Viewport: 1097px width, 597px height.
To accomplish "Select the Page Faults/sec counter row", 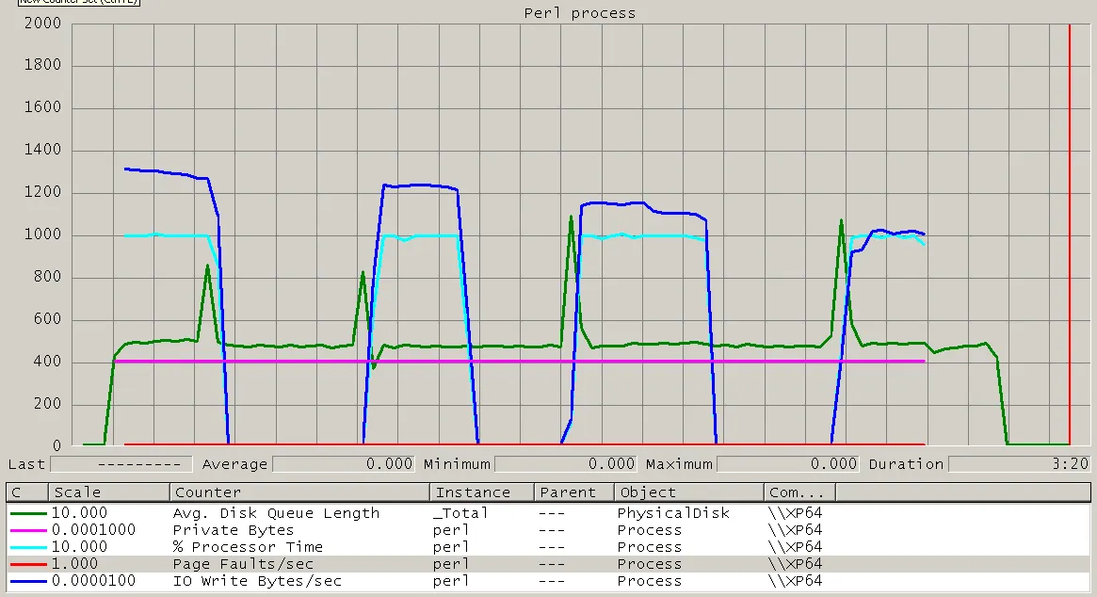I will (x=548, y=563).
